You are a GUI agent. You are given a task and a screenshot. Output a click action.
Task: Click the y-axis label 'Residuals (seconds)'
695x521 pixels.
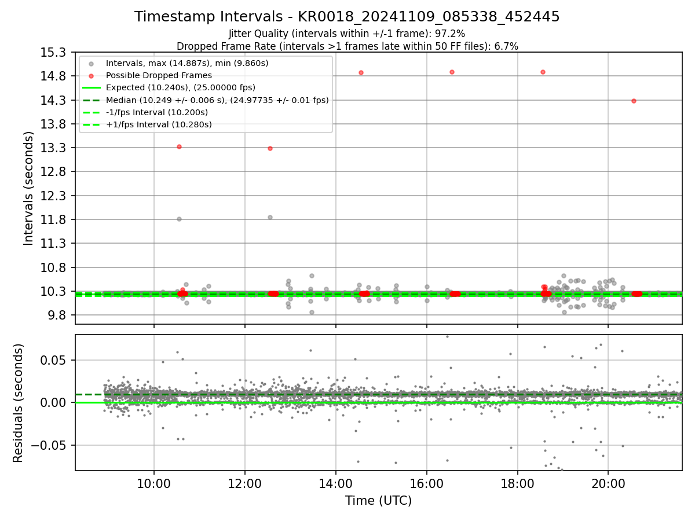[x=19, y=403]
